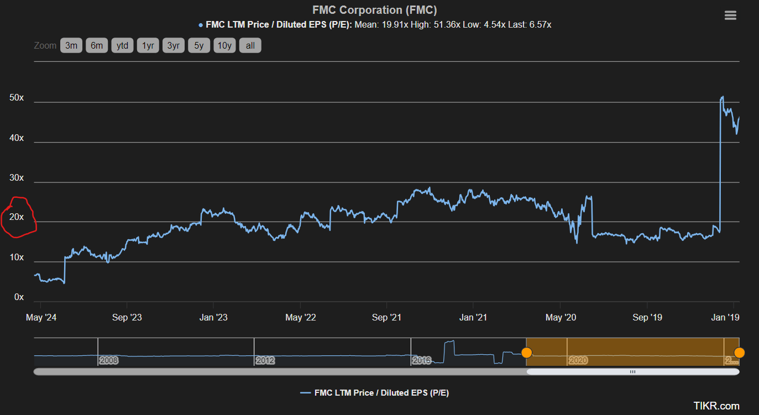
Task: Switch to the 10y zoom tab
Action: (224, 45)
